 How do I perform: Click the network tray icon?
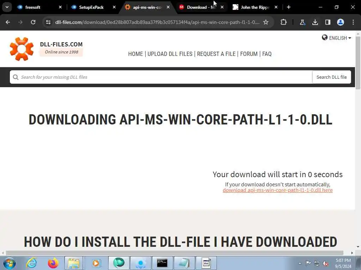[317, 264]
